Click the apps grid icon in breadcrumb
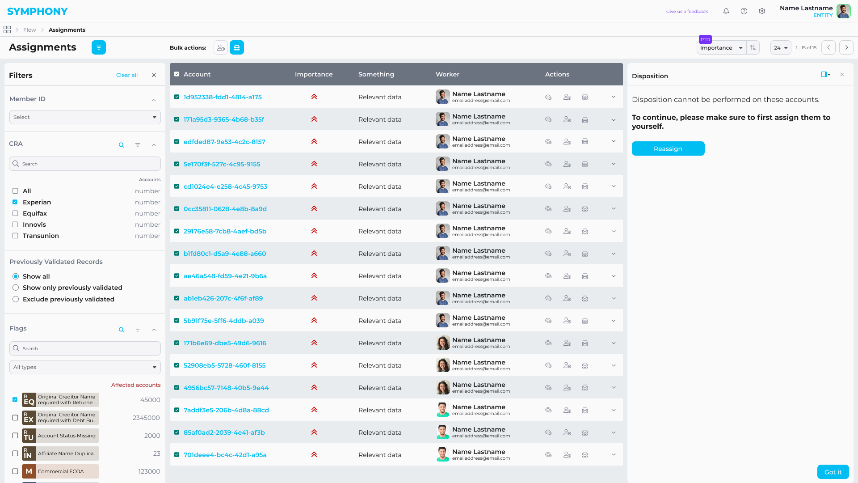 pyautogui.click(x=7, y=30)
